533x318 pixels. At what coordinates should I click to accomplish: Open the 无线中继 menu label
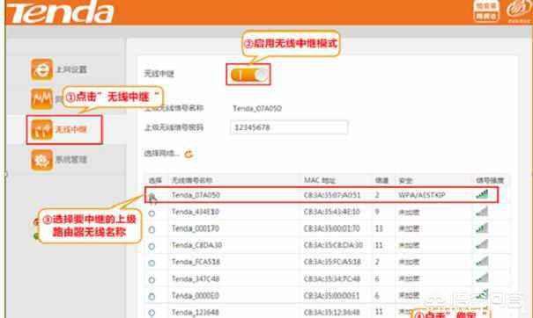click(71, 129)
